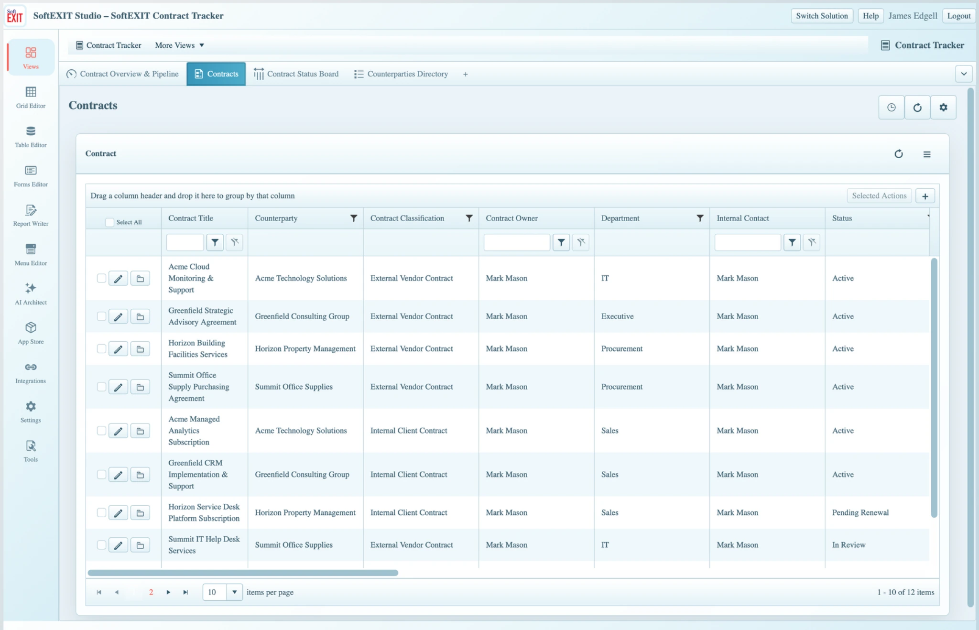Viewport: 979px width, 630px height.
Task: Clear the Contract Title filter
Action: pos(234,242)
